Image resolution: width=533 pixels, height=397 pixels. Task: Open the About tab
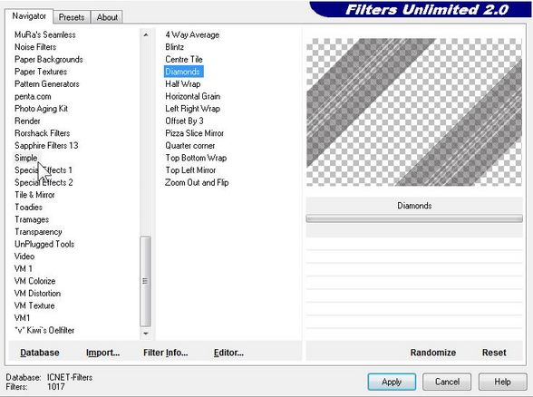click(107, 17)
